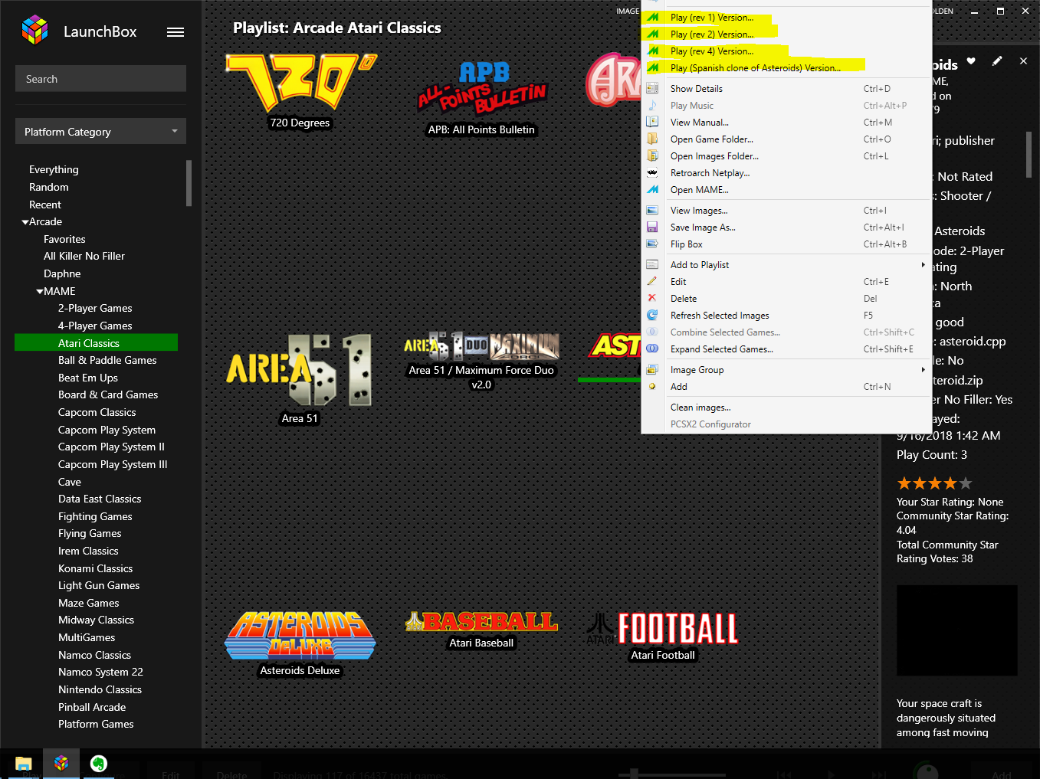
Task: Collapse the MAME tree node
Action: tap(40, 292)
